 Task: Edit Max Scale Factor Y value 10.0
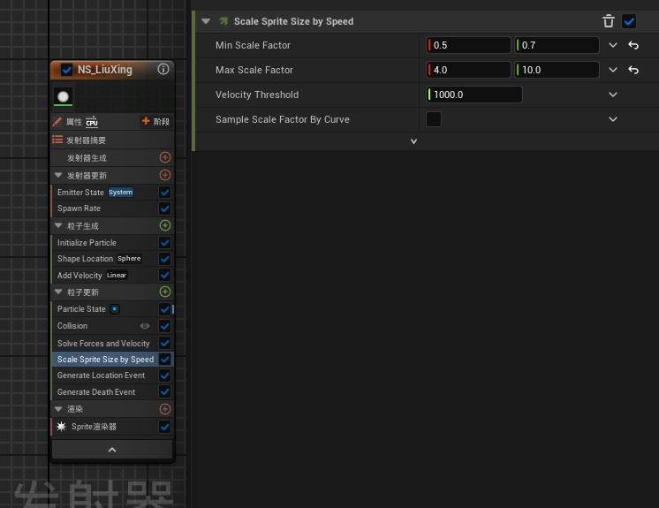[x=557, y=70]
